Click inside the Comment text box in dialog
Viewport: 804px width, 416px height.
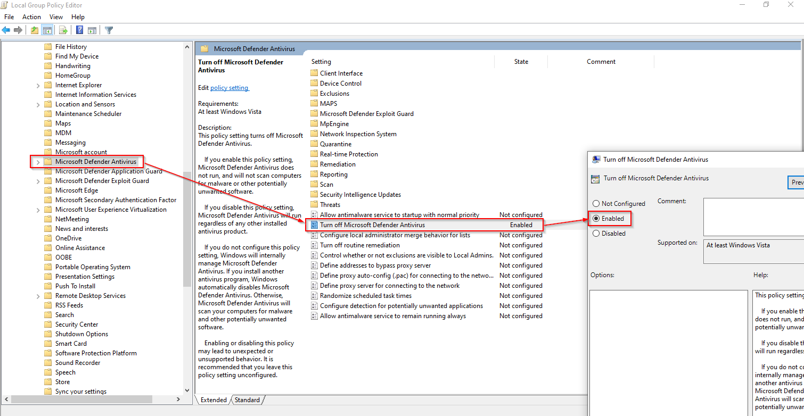pos(753,217)
